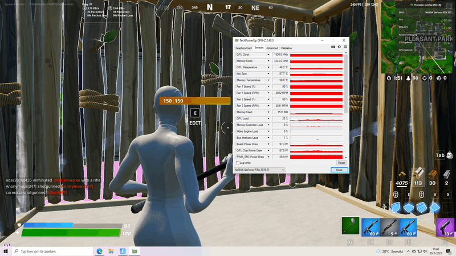The height and width of the screenshot is (256, 456).
Task: Click the volume icon in system tray
Action: (x=425, y=251)
